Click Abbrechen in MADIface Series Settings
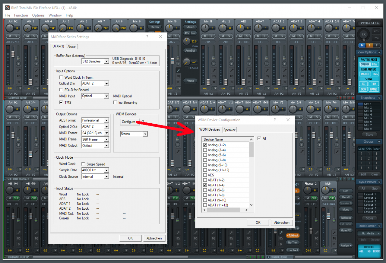 click(x=154, y=238)
